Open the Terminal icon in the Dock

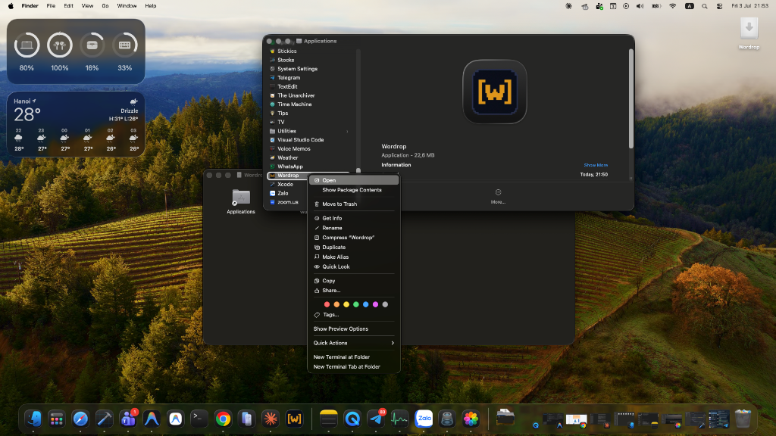pos(199,419)
